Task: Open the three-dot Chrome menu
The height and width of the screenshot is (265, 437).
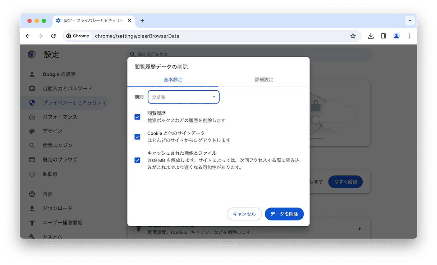Action: [409, 36]
